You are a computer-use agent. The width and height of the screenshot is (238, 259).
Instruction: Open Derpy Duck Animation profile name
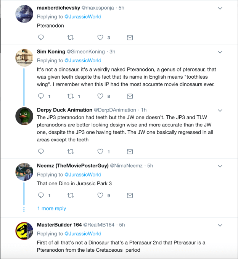point(64,110)
